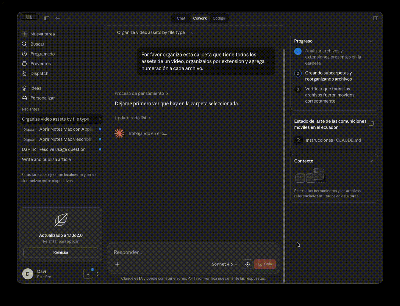Open the Dispatch section
The height and width of the screenshot is (306, 400).
(x=39, y=73)
